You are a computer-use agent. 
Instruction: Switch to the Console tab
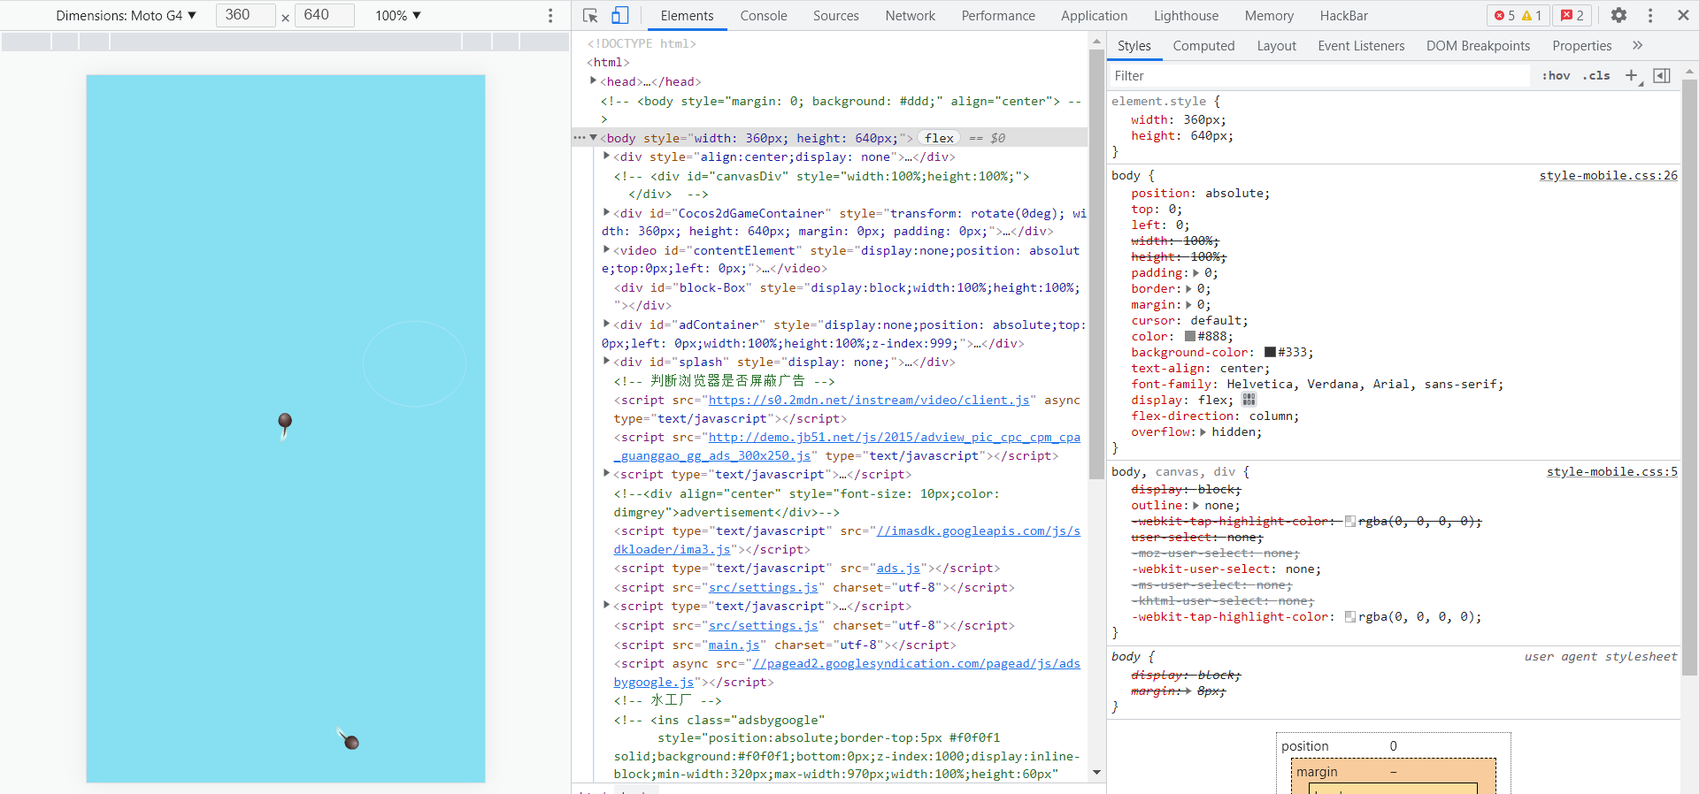click(764, 16)
